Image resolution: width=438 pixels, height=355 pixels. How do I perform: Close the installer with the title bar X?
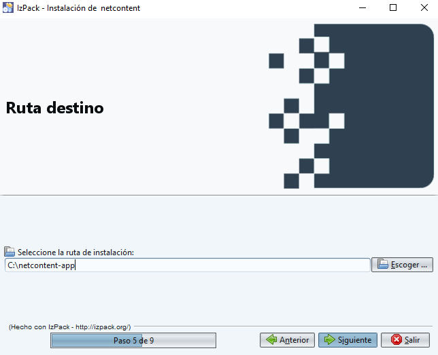pos(423,8)
